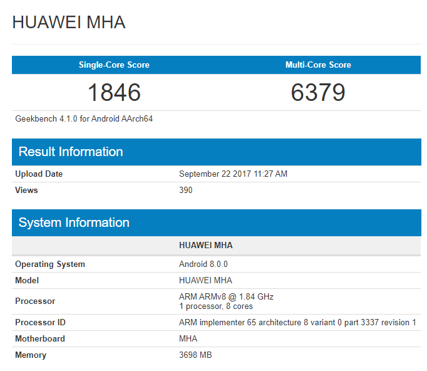427x371 pixels.
Task: Click the Processor ID implementer value
Action: 297,323
